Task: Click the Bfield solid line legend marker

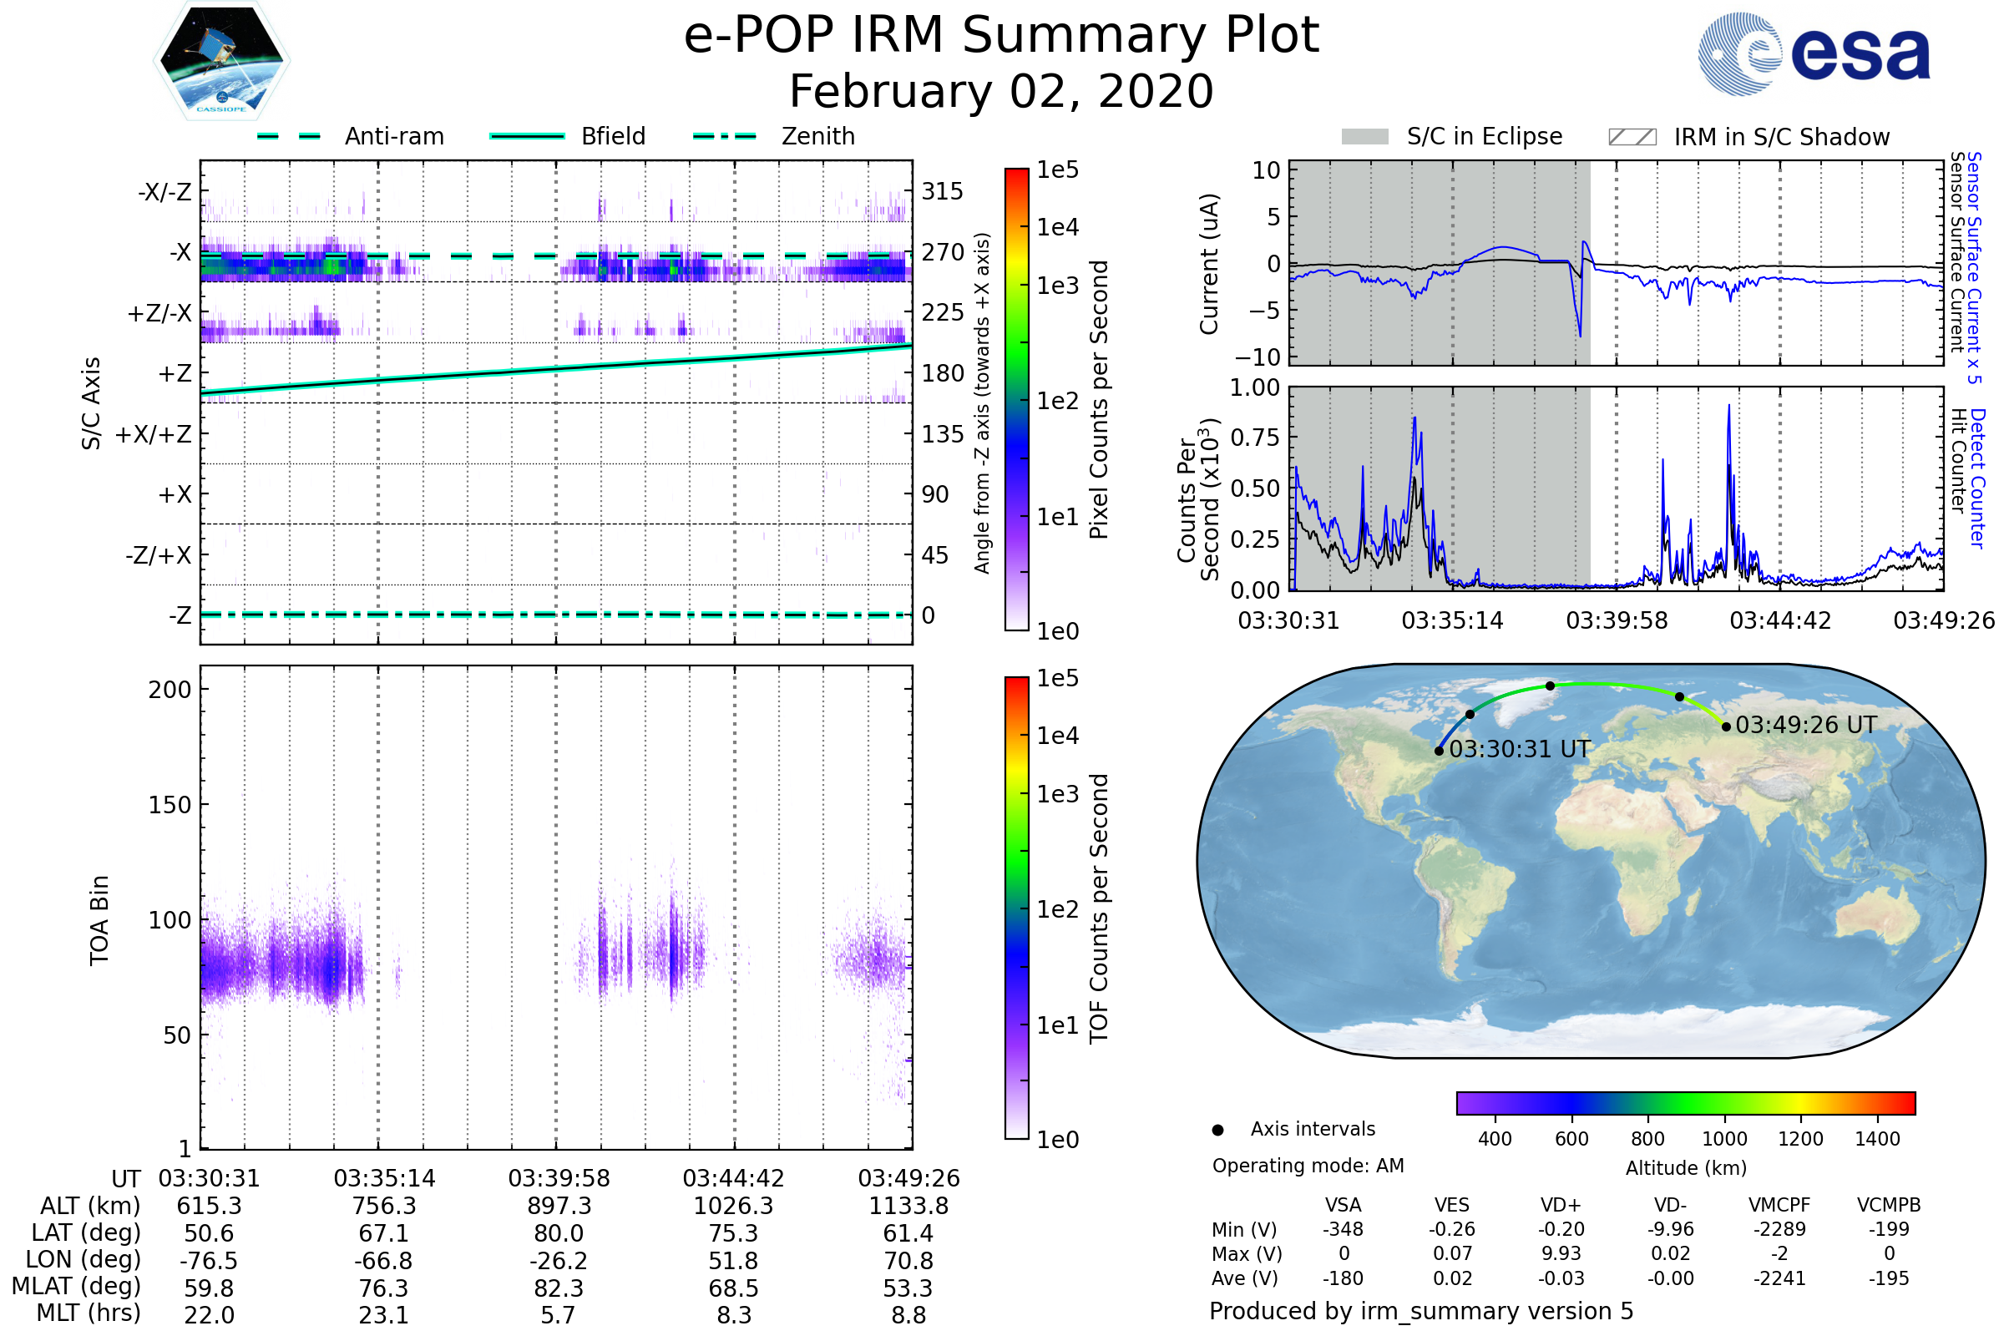Action: click(x=527, y=136)
